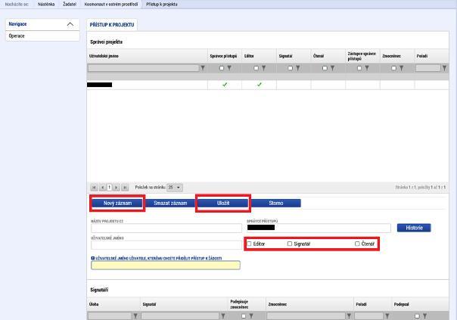Click filter icon in Úloha column
Screen dimensions: 457x320
click(x=135, y=315)
